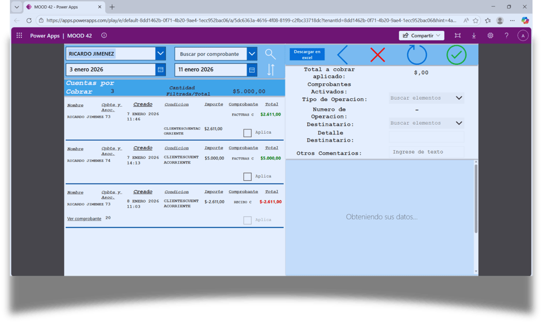Confirm with the green checkmark icon

[x=457, y=55]
